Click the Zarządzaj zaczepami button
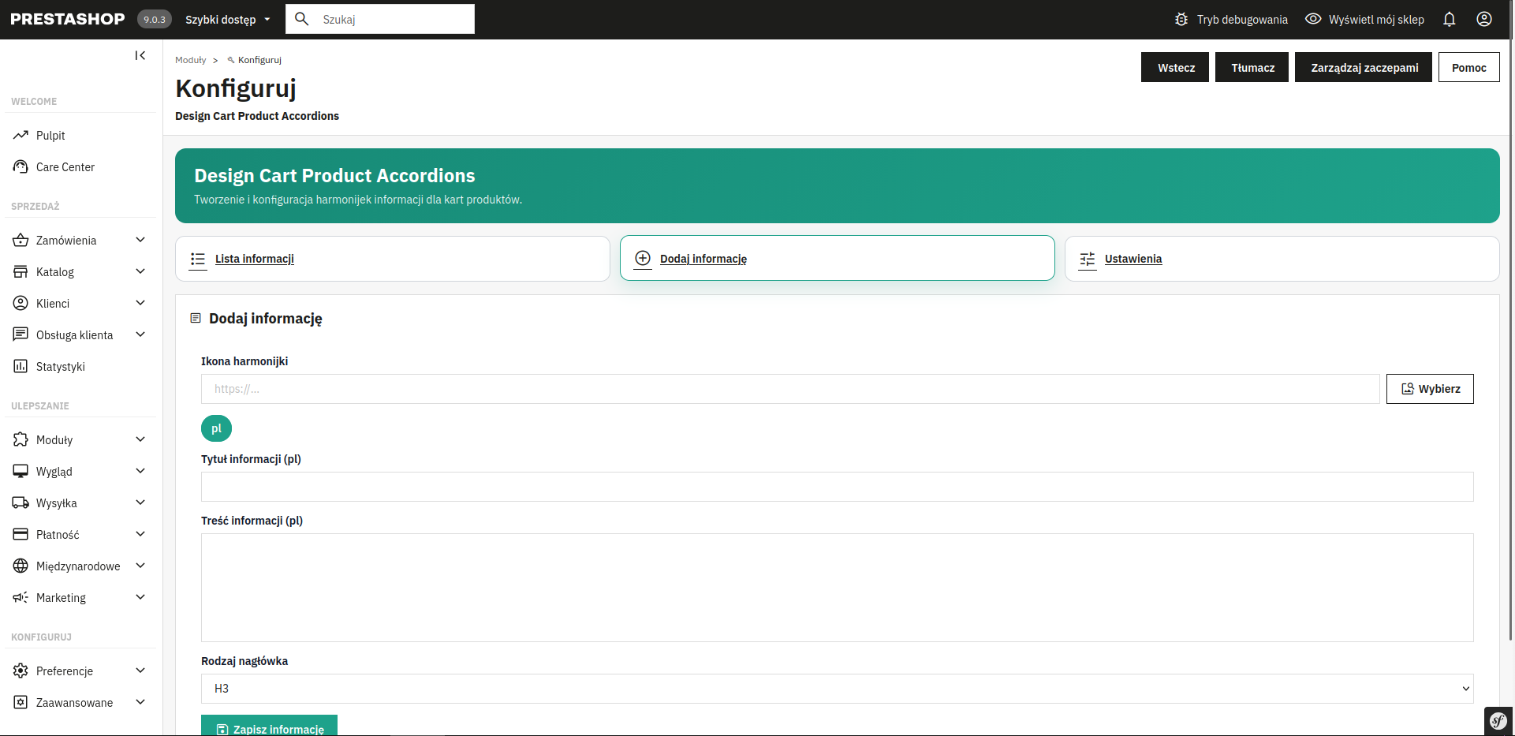Image resolution: width=1515 pixels, height=736 pixels. [1364, 67]
